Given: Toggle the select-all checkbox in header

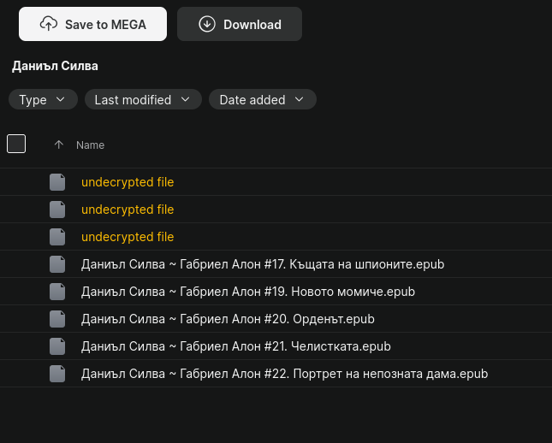Looking at the screenshot, I should (16, 144).
